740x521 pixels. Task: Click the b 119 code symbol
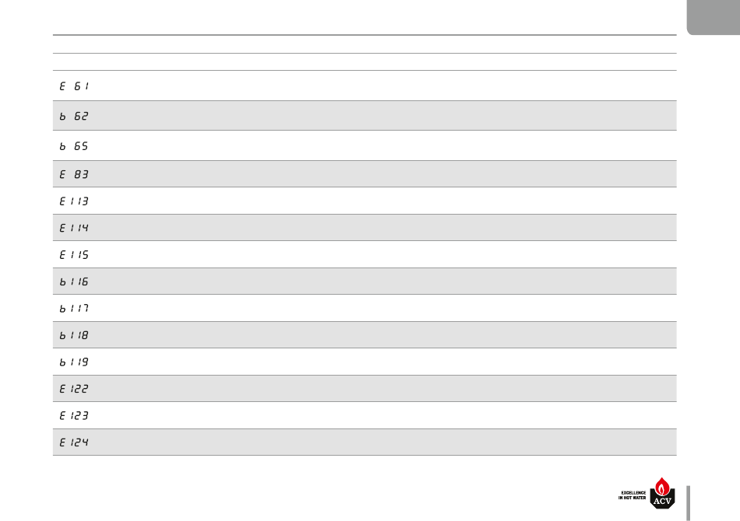coord(74,362)
